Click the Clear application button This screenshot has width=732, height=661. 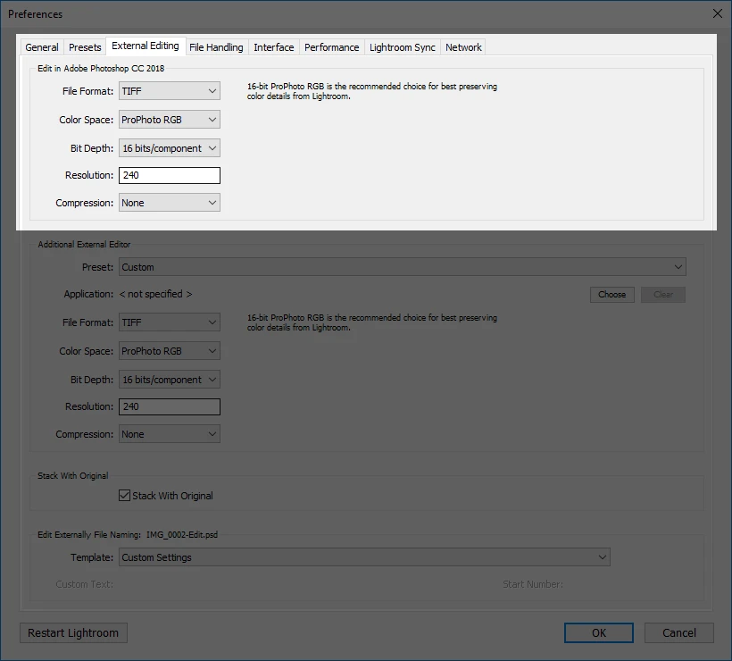tap(663, 294)
